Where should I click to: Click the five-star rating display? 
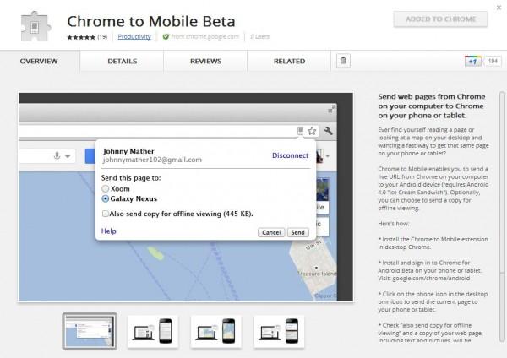click(81, 37)
